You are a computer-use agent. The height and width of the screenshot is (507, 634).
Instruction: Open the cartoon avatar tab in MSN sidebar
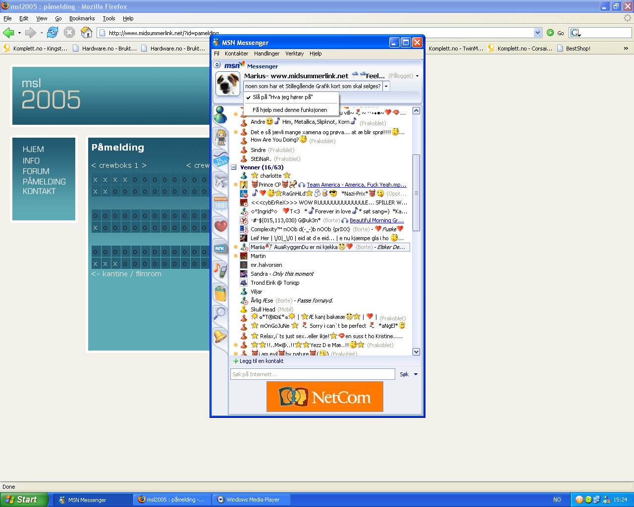220,136
